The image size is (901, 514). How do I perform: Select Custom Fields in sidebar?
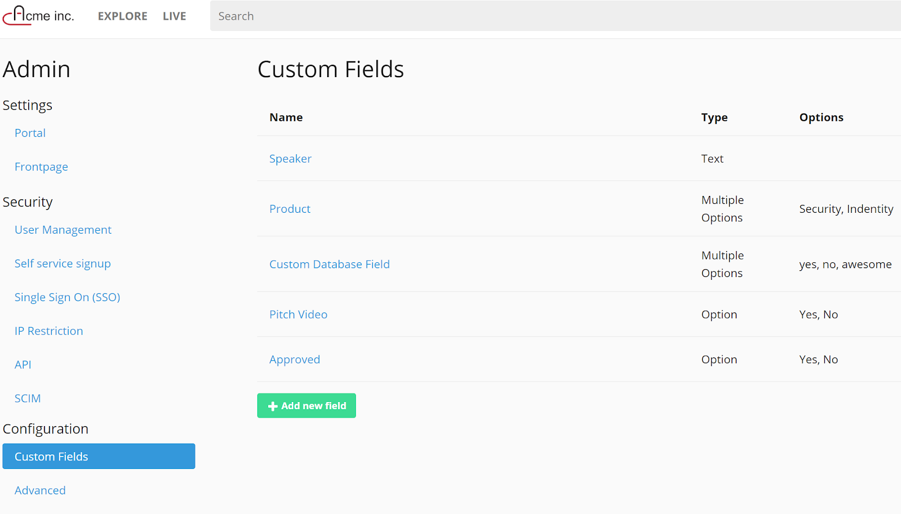pos(99,457)
